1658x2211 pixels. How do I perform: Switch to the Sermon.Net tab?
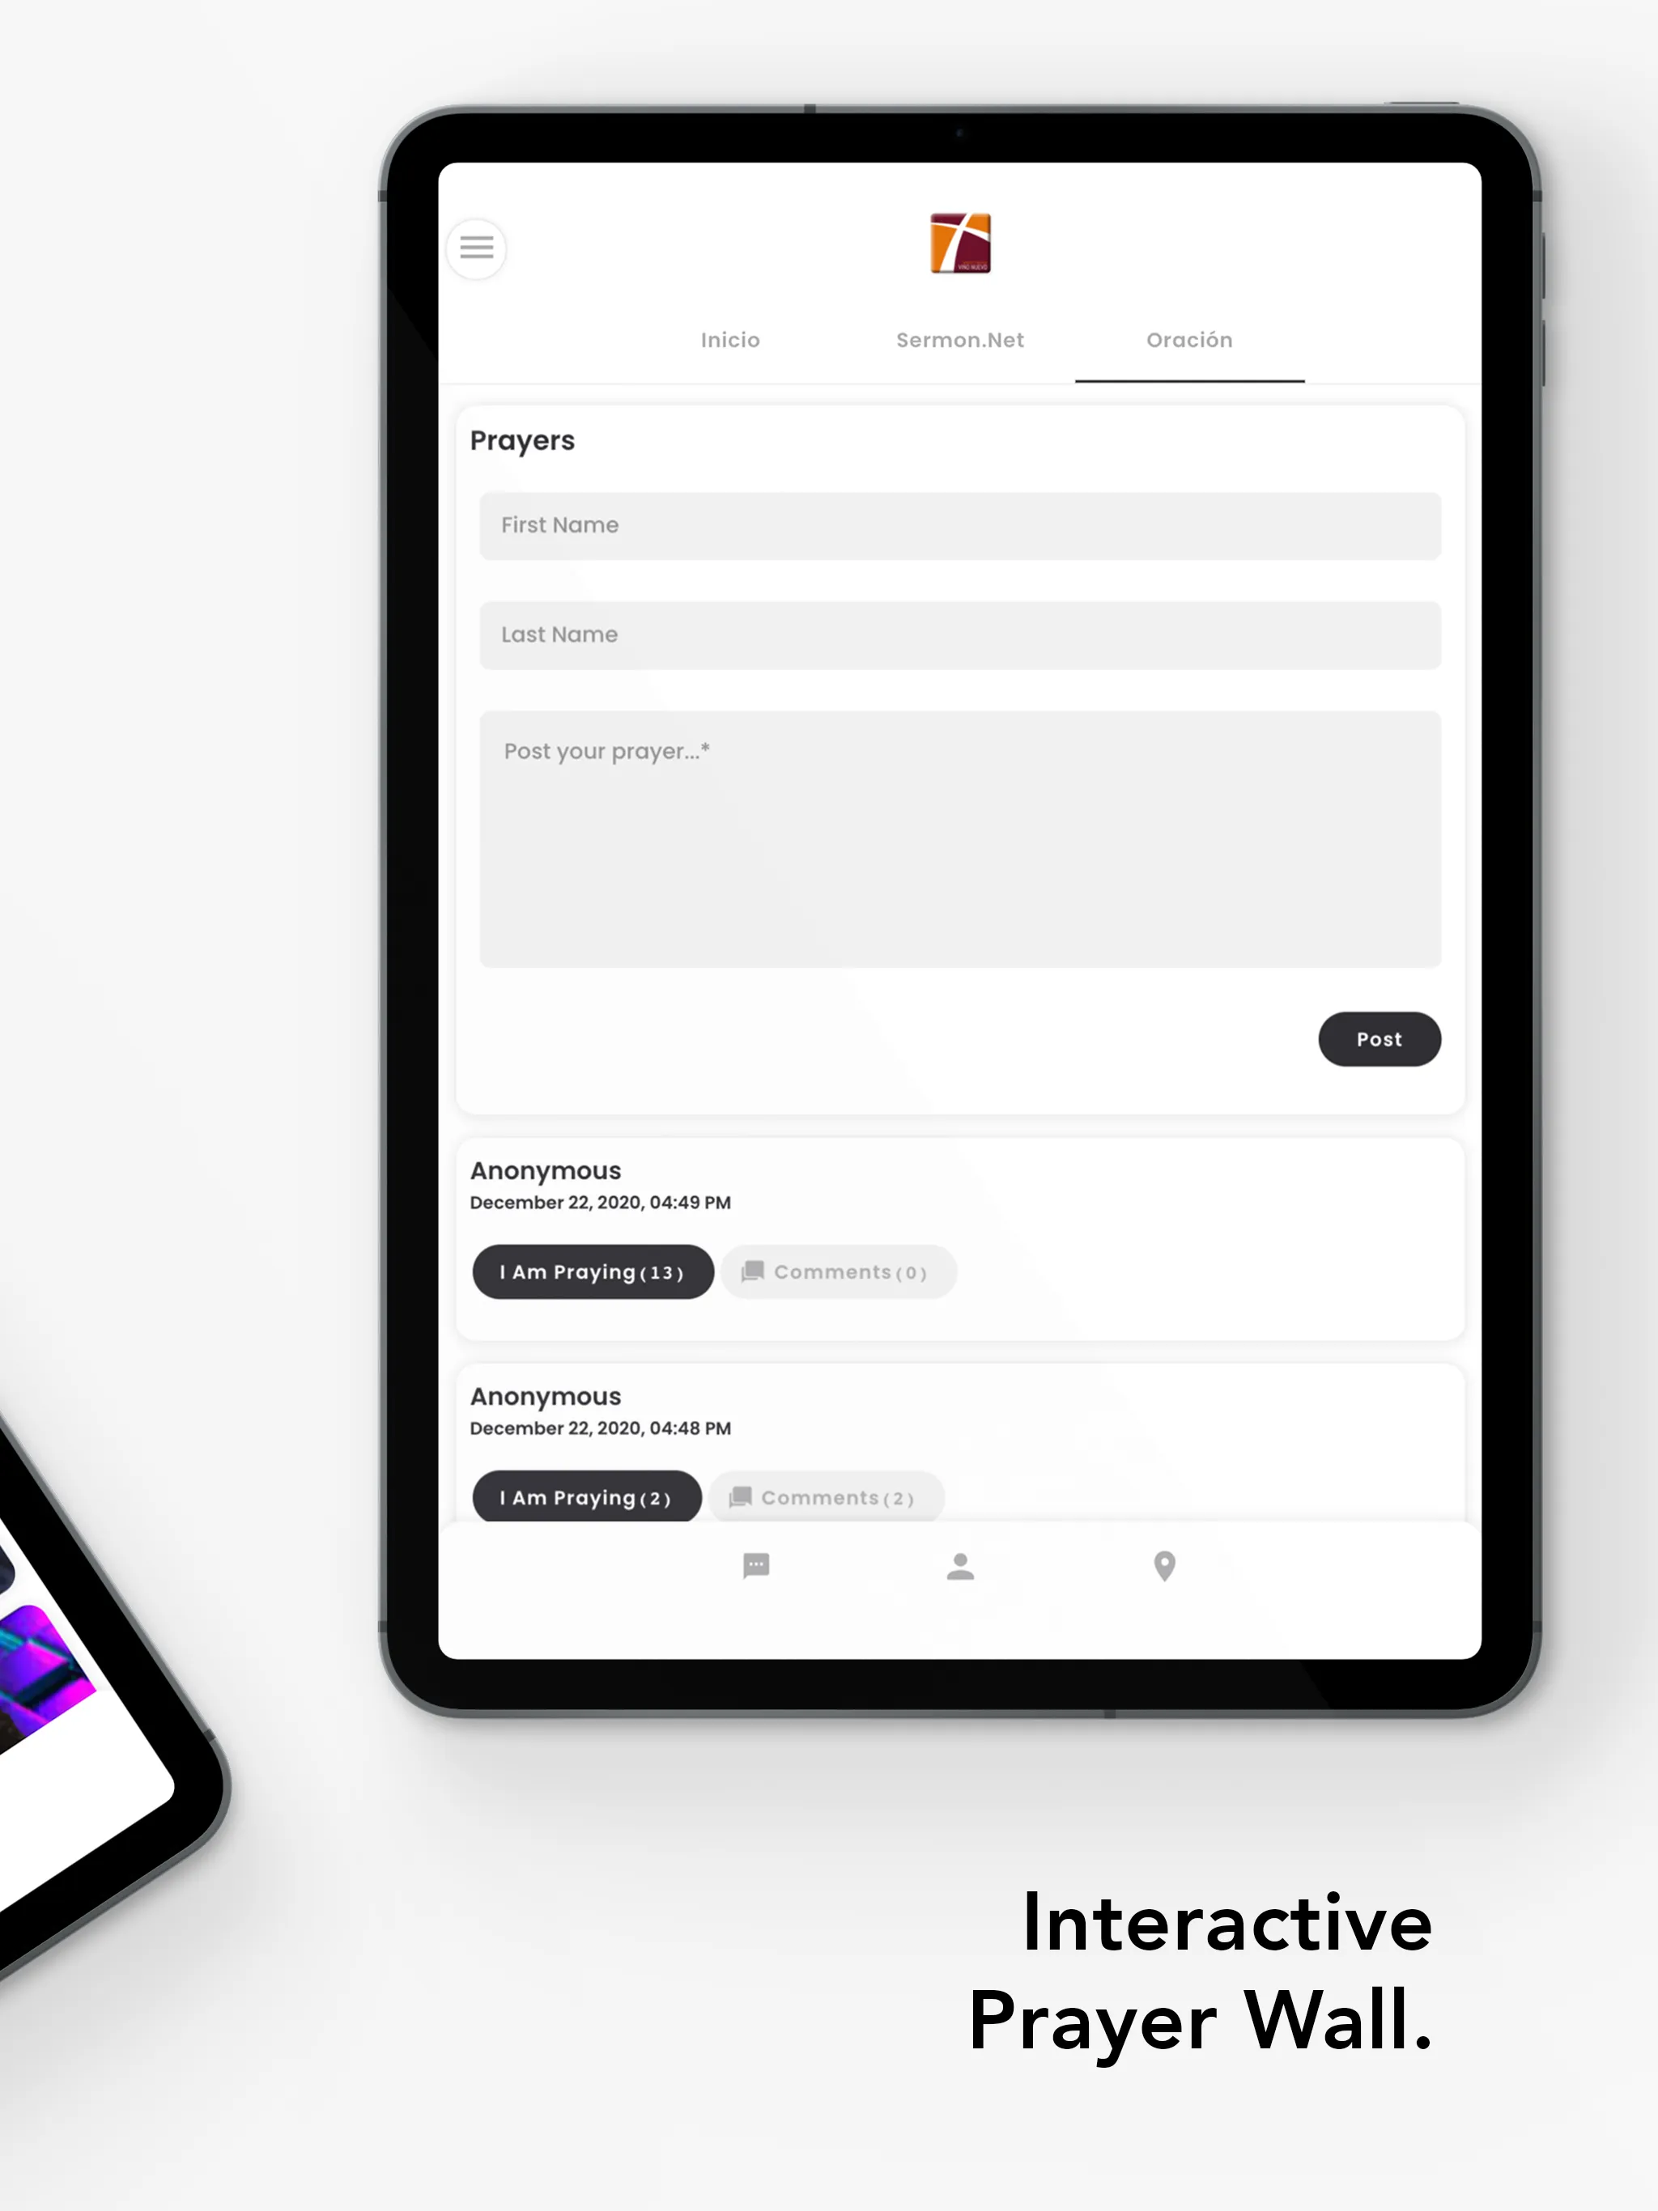(x=958, y=339)
